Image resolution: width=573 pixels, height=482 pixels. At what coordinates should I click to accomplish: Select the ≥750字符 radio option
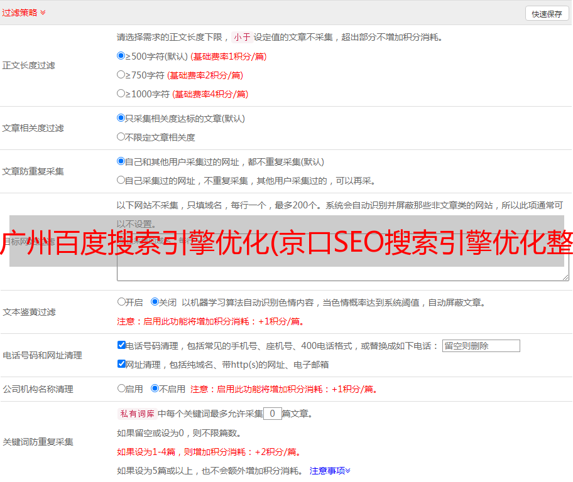coord(121,75)
